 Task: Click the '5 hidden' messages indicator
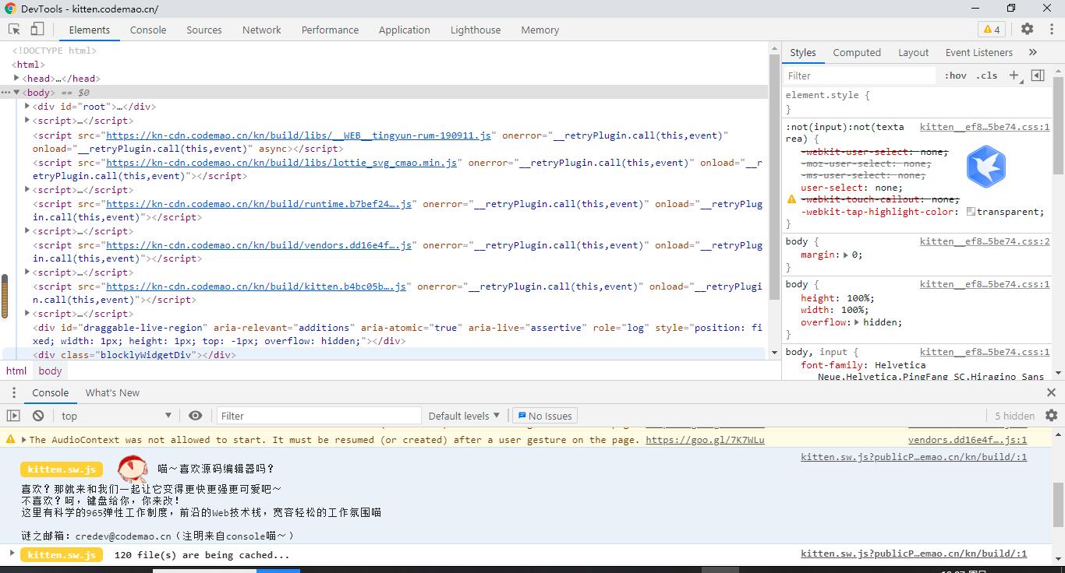pyautogui.click(x=1014, y=416)
